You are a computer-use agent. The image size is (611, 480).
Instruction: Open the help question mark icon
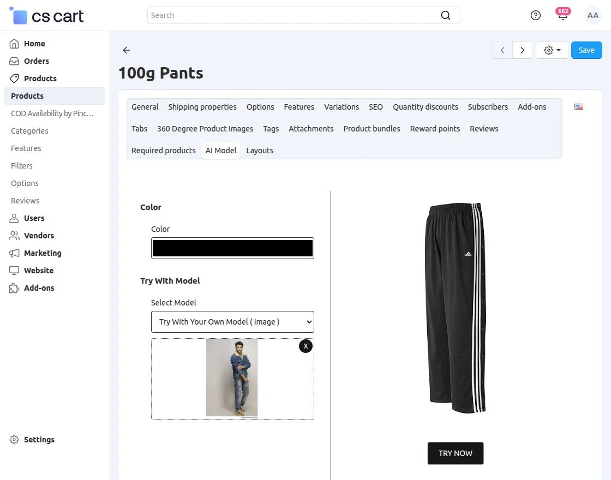pyautogui.click(x=536, y=15)
